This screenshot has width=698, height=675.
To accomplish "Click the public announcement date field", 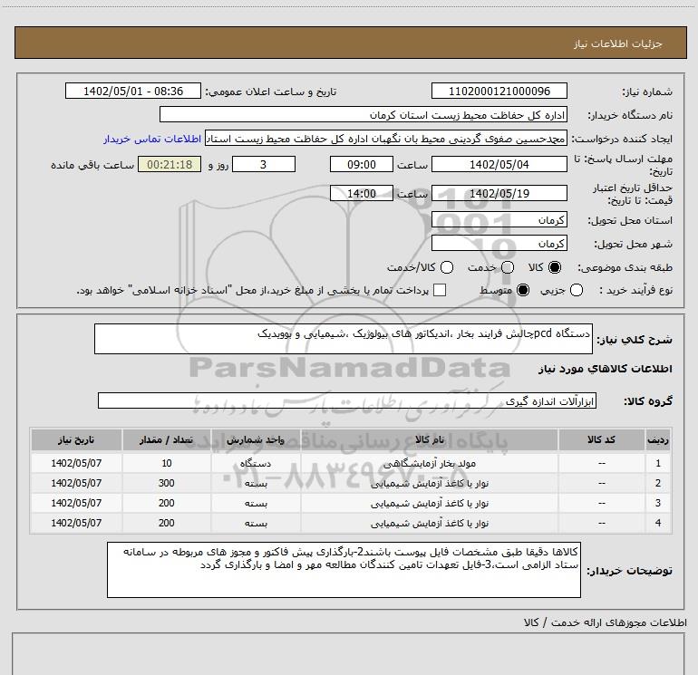I will point(133,91).
